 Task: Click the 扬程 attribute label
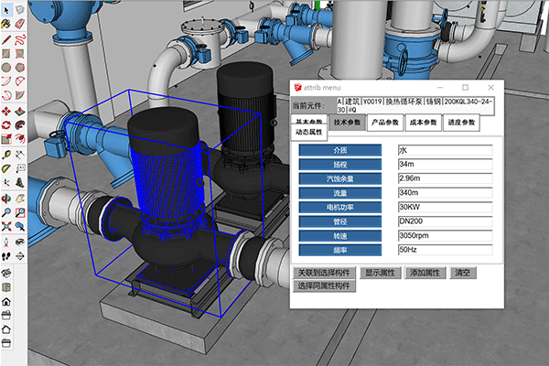click(x=340, y=165)
